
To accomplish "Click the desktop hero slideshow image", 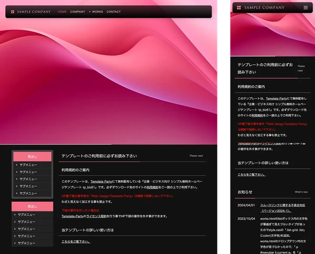I will click(109, 80).
